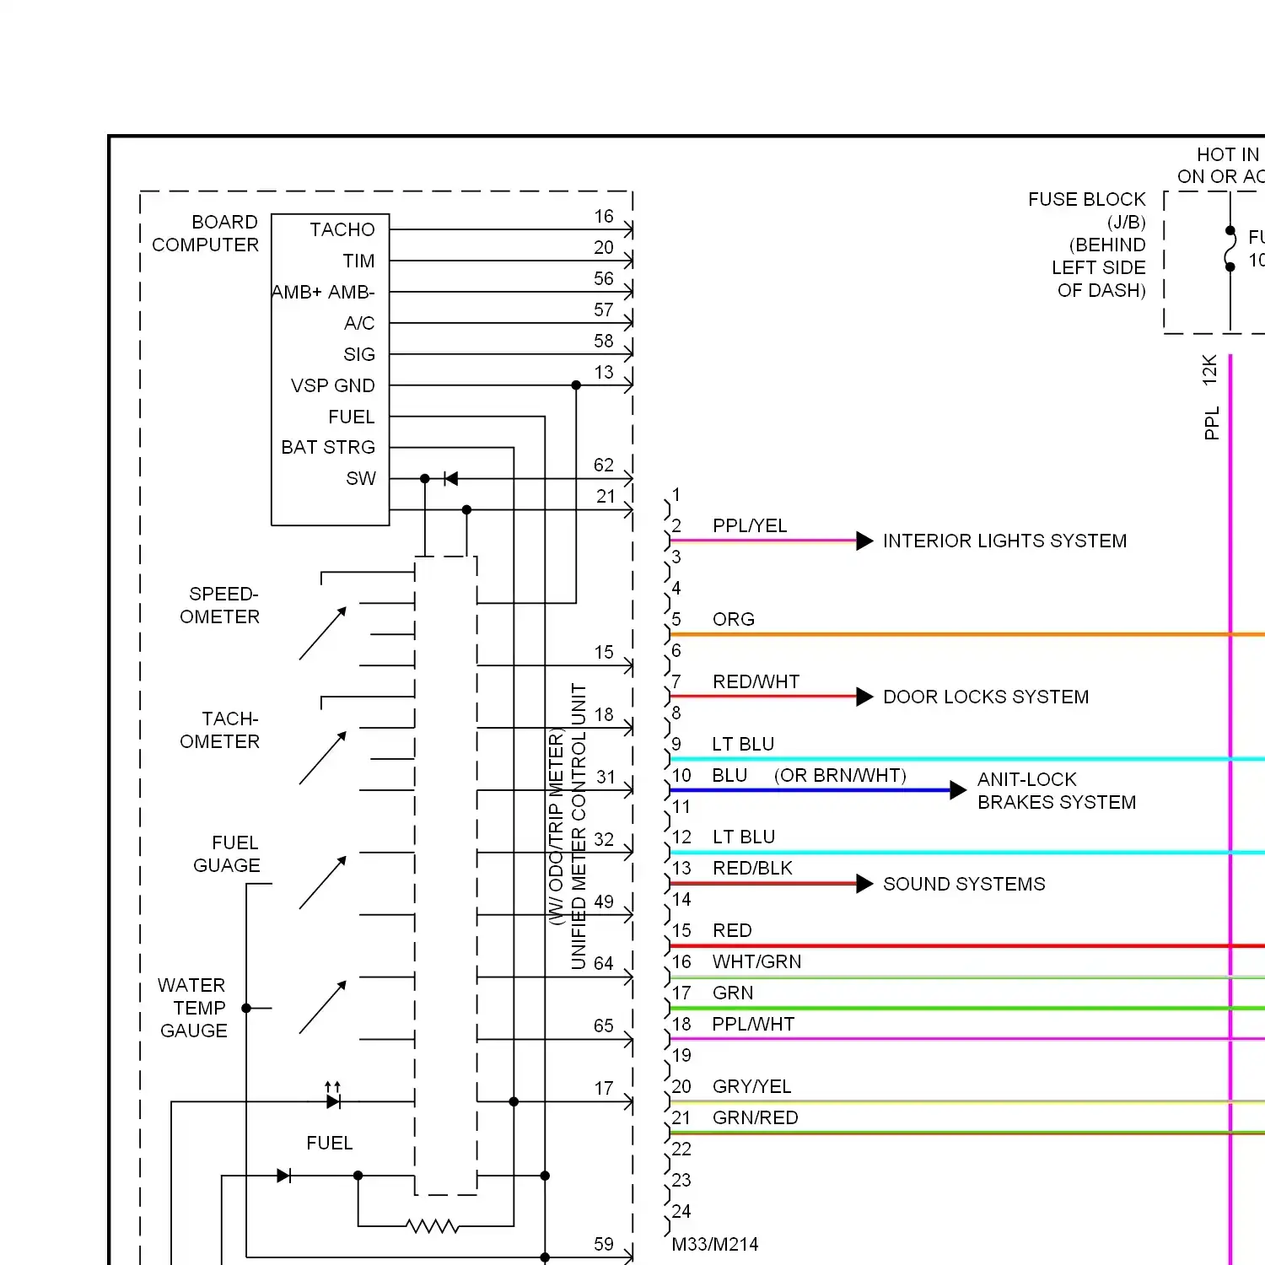The image size is (1265, 1265).
Task: Select the ORG wire color label
Action: click(x=734, y=619)
